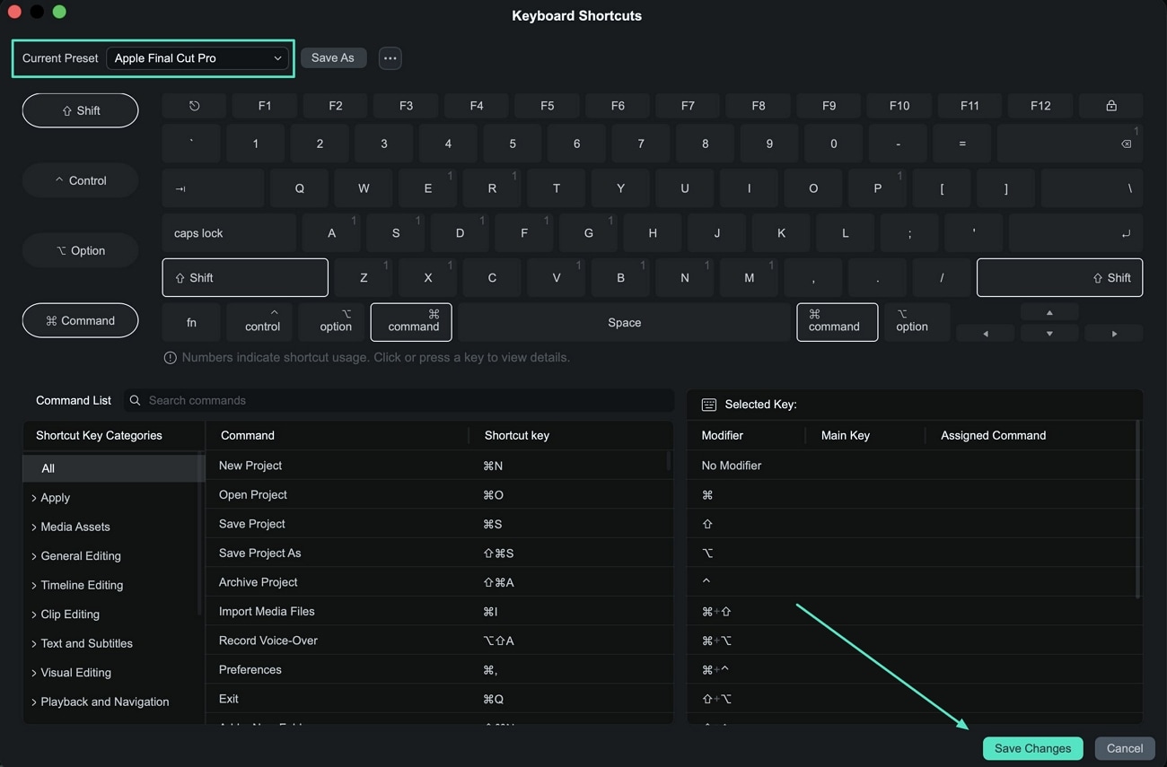Toggle the Shift modifier button on the left

80,110
